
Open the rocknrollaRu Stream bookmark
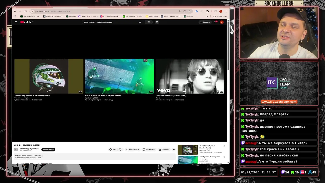pyautogui.click(x=133, y=16)
